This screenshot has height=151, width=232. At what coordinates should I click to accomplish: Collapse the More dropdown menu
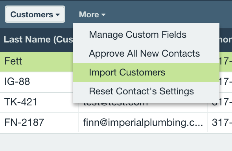click(92, 15)
